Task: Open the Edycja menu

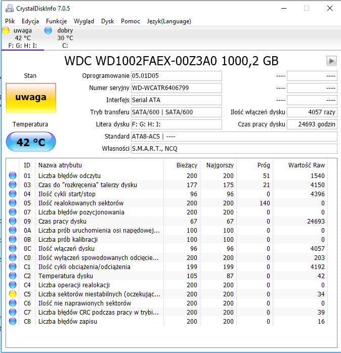Action: coord(30,21)
